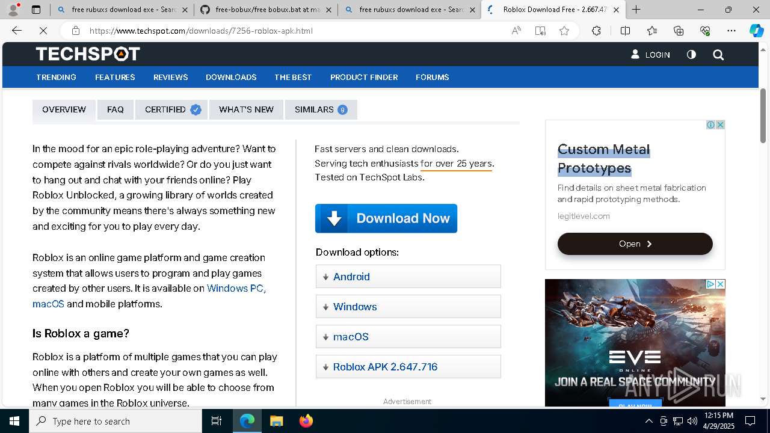Open the EVE Online ad image
This screenshot has width=770, height=433.
635,343
